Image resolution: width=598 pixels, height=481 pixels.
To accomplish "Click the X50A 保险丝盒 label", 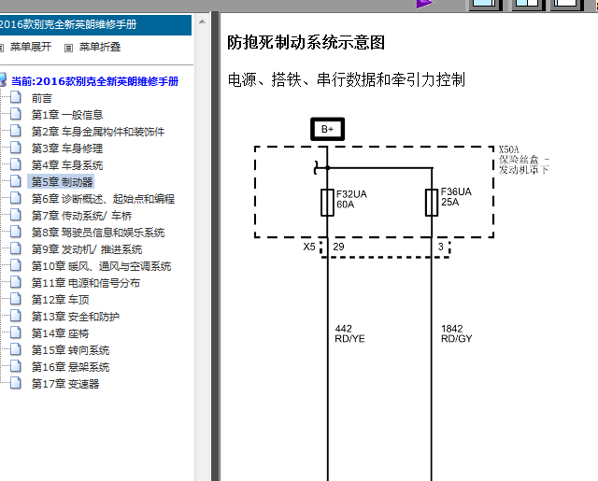I will (x=524, y=160).
